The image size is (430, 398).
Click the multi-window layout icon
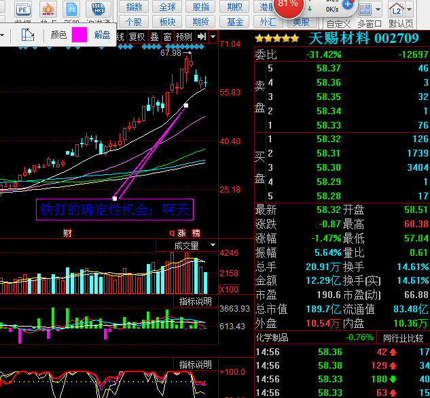[x=365, y=10]
